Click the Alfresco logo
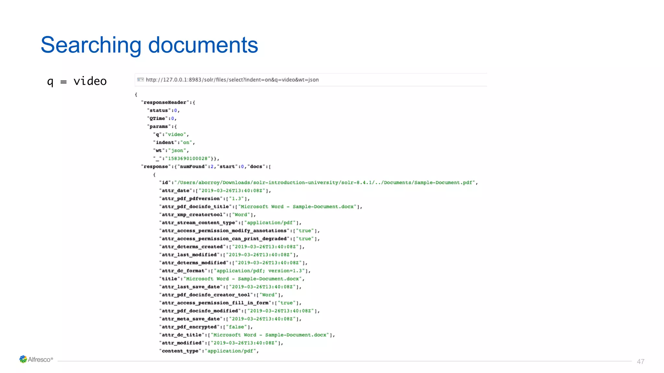Viewport: 664px width, 373px height. pos(36,359)
